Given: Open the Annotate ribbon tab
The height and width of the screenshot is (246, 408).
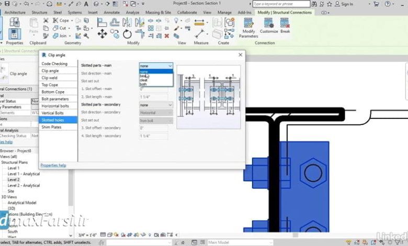Looking at the screenshot, I should 111,13.
